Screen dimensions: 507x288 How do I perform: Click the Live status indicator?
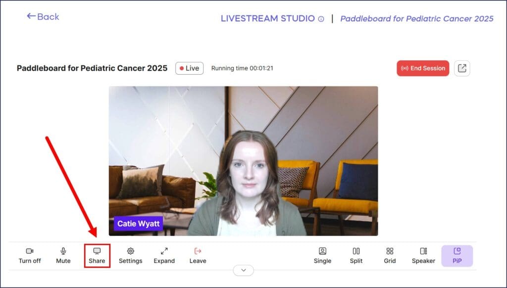click(x=189, y=68)
